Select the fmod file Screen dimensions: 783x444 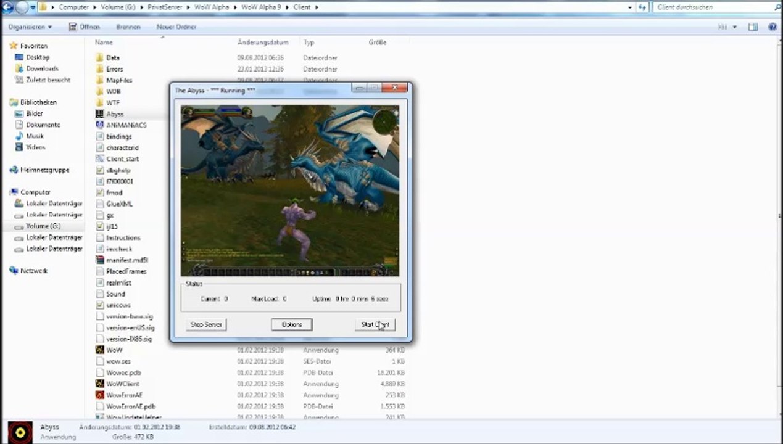pos(114,193)
